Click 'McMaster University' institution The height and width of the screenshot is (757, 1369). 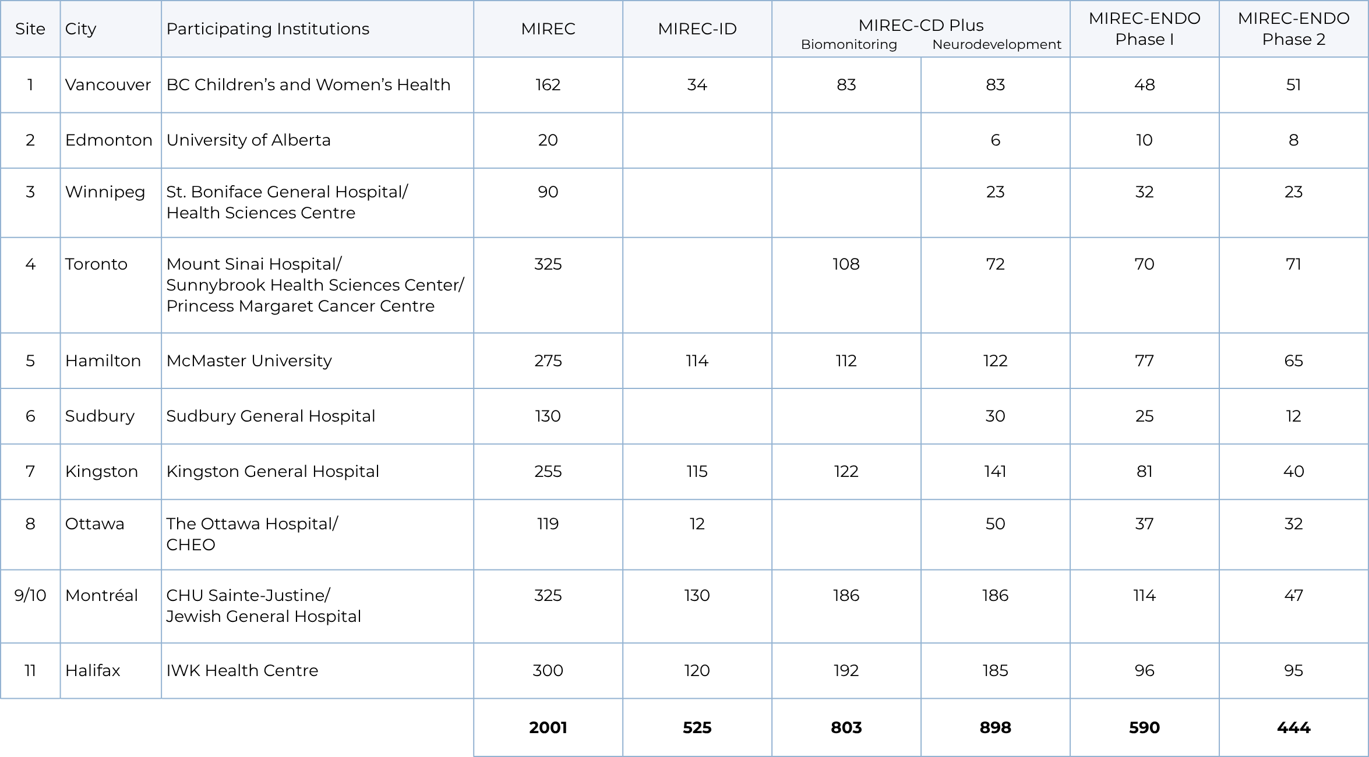click(249, 361)
